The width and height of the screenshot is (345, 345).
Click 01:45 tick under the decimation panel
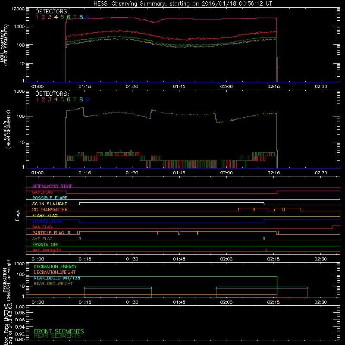(179, 302)
